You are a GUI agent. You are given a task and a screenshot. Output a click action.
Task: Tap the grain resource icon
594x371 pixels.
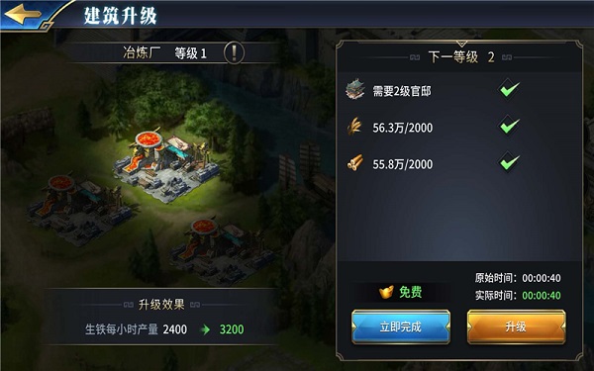355,127
